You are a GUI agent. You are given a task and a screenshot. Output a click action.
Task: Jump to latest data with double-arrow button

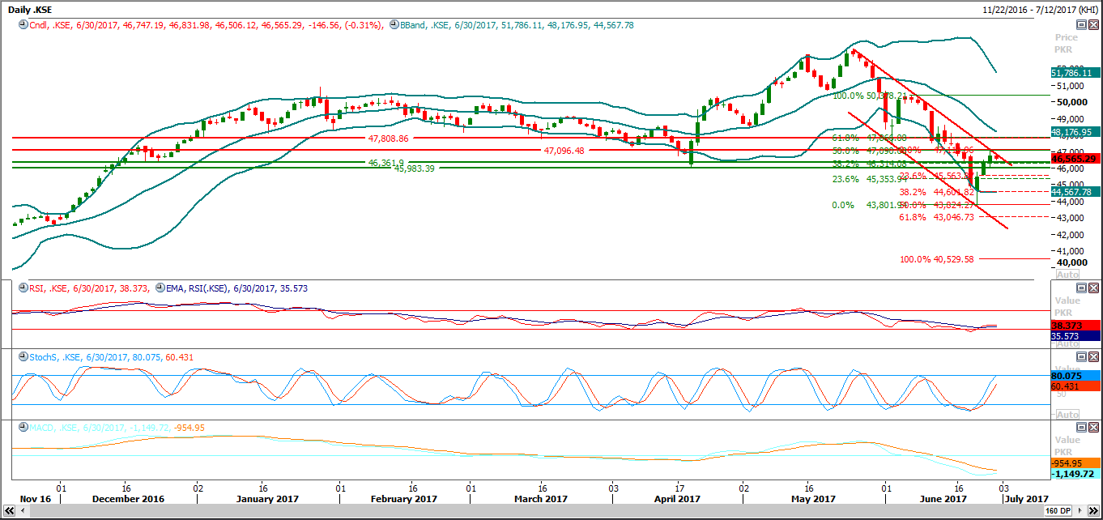click(1093, 511)
